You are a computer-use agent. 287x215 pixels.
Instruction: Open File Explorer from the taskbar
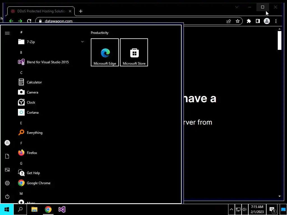(34, 209)
